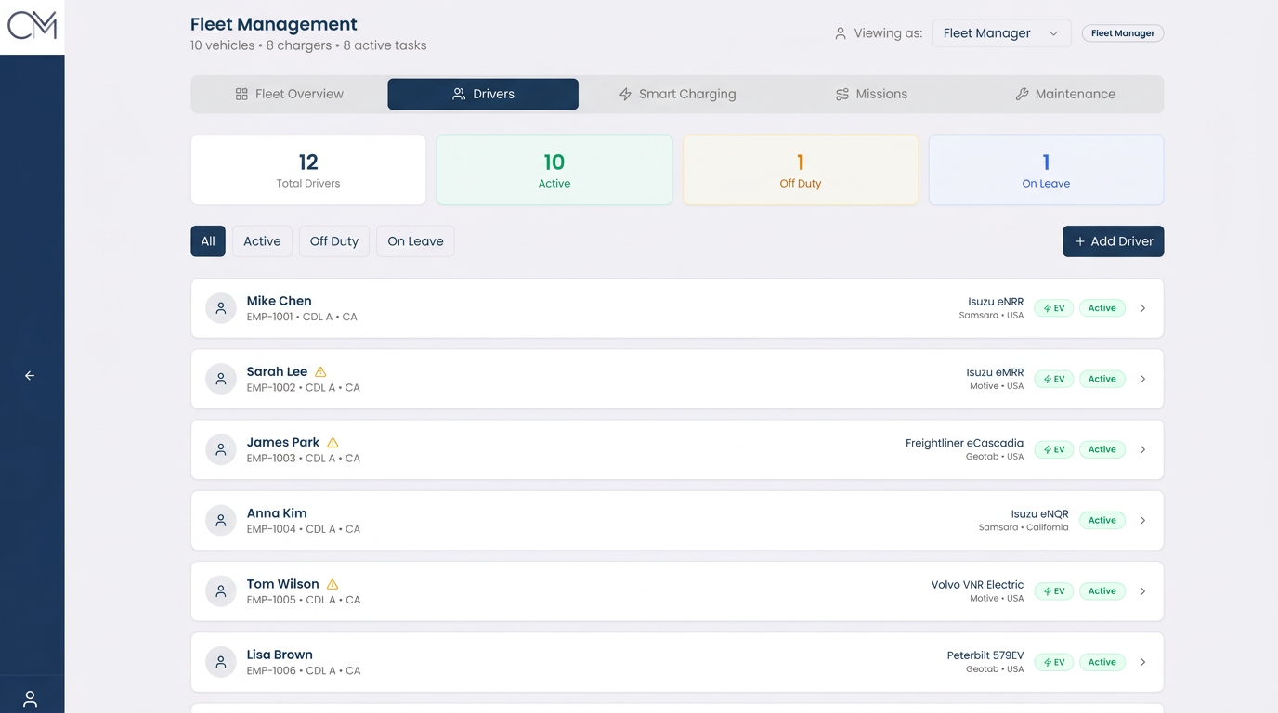This screenshot has height=713, width=1278.
Task: Switch to the Fleet Overview tab
Action: click(289, 94)
